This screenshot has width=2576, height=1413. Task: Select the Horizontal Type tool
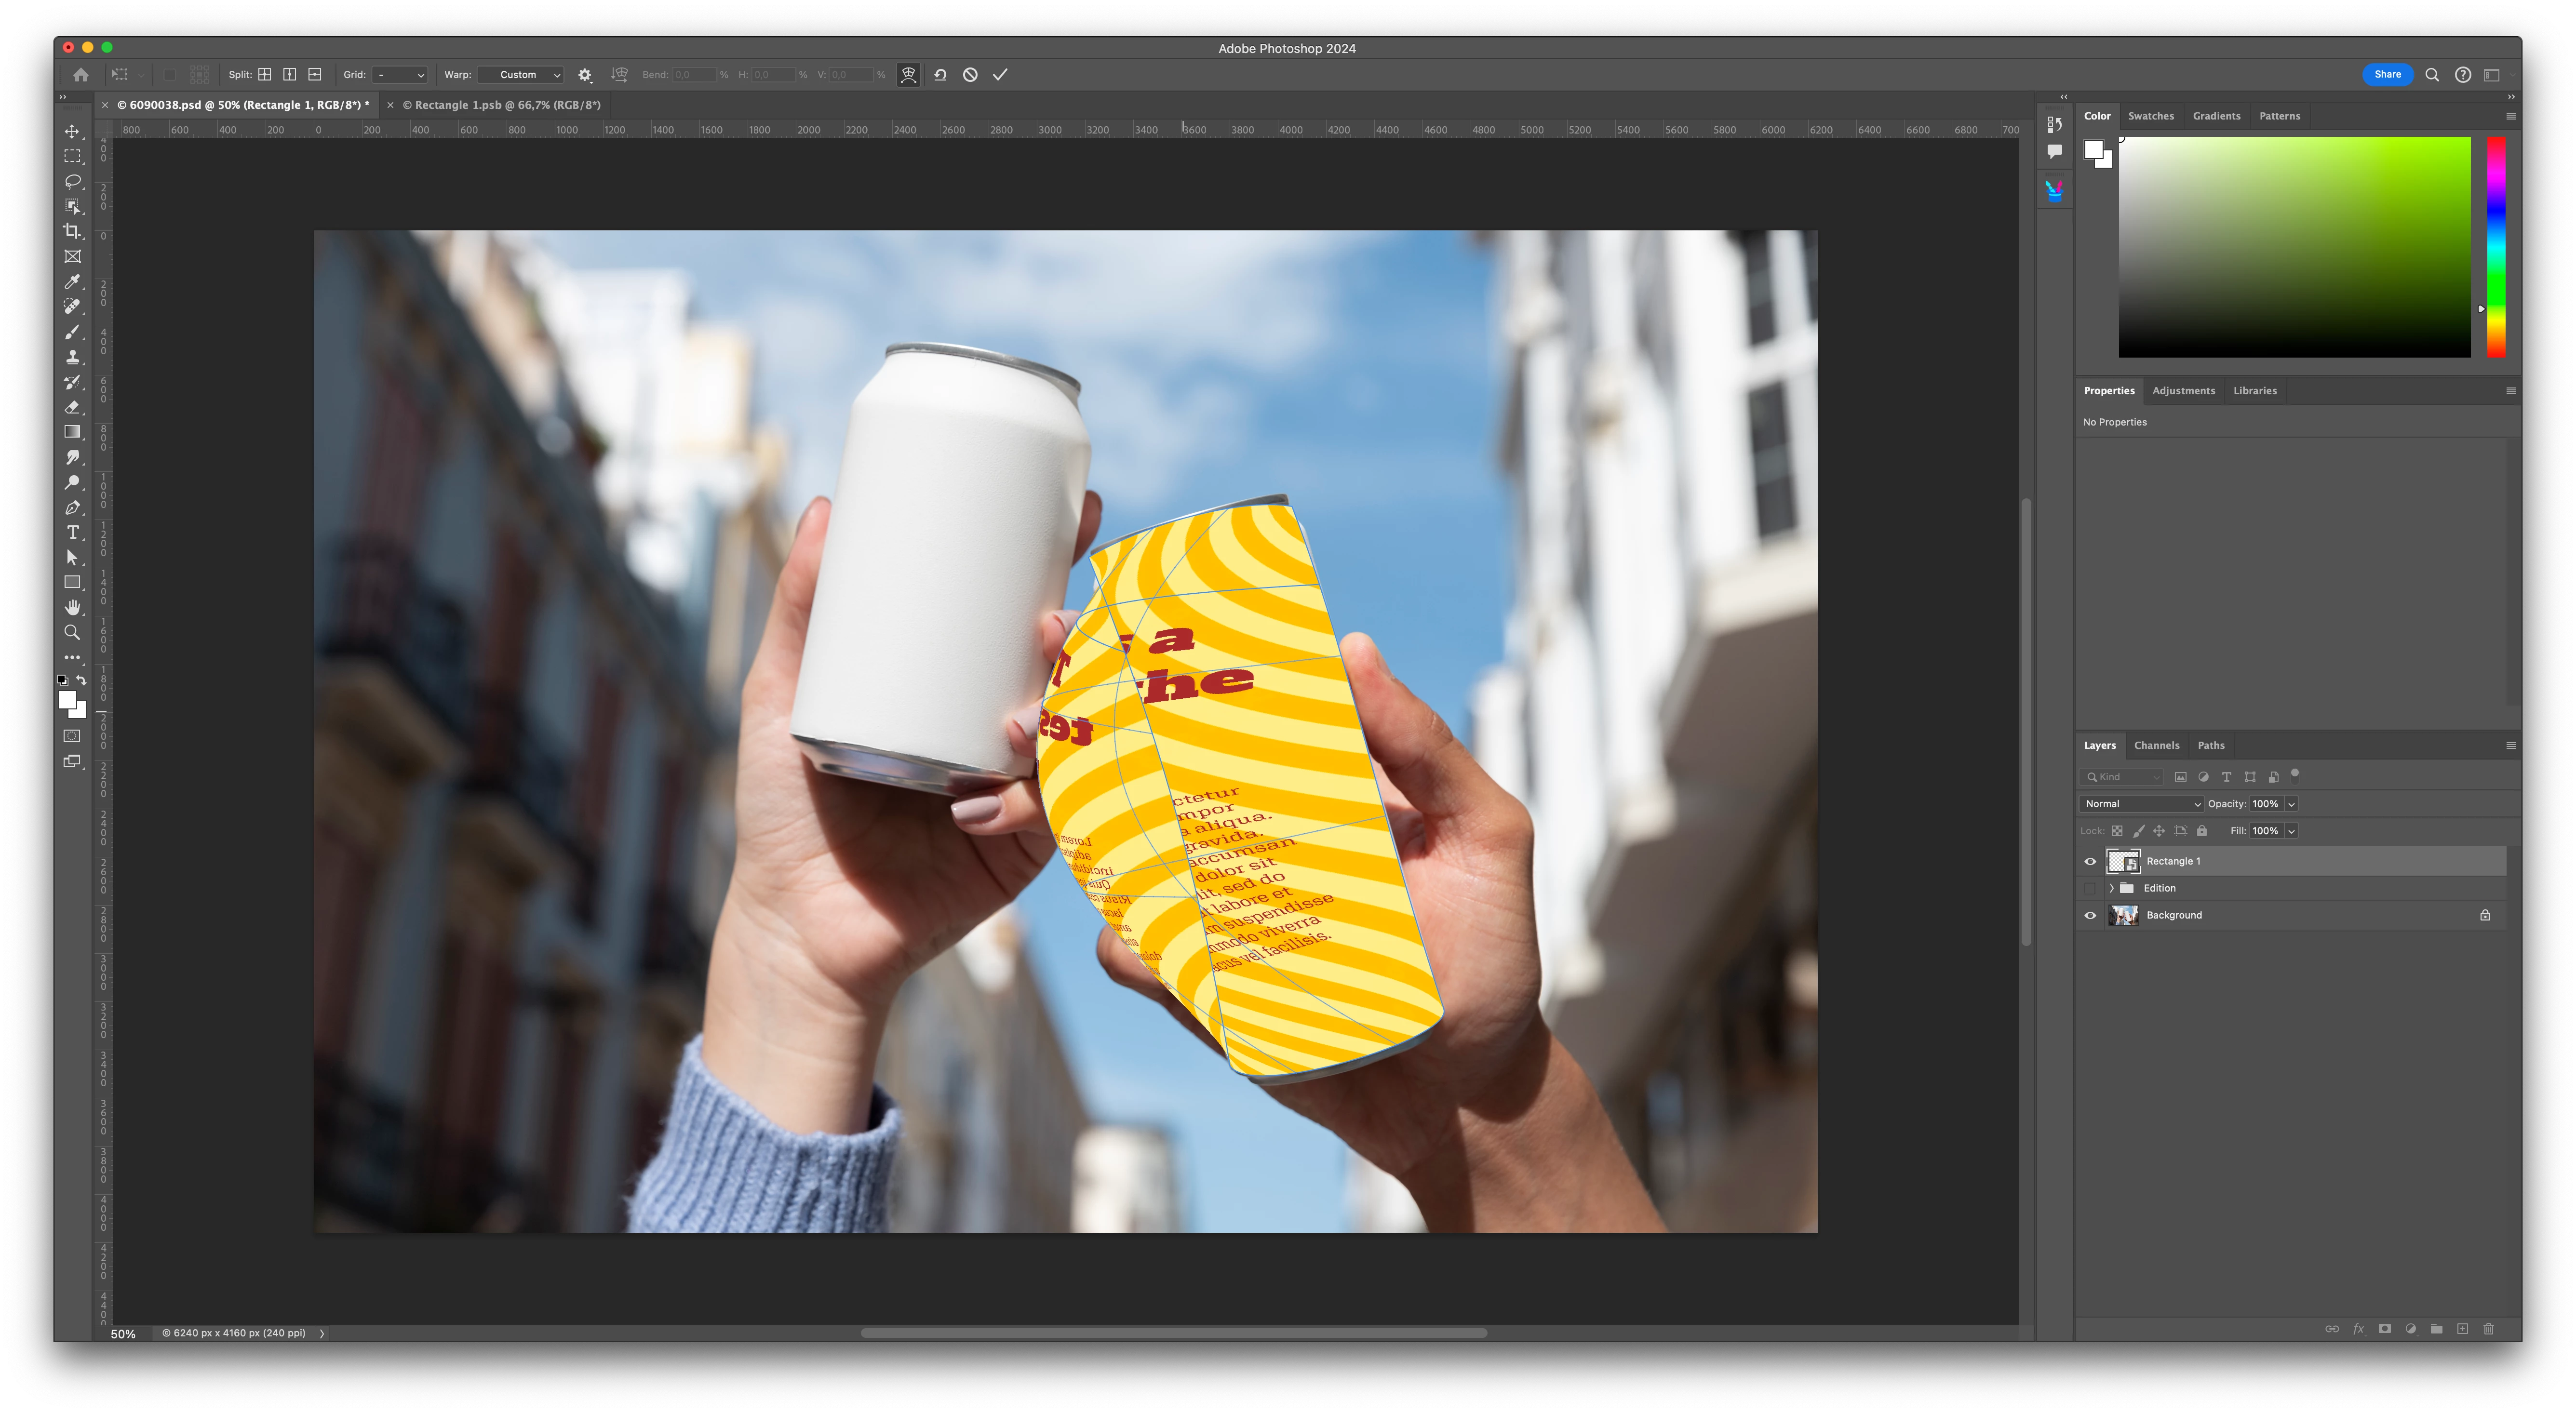pyautogui.click(x=72, y=532)
